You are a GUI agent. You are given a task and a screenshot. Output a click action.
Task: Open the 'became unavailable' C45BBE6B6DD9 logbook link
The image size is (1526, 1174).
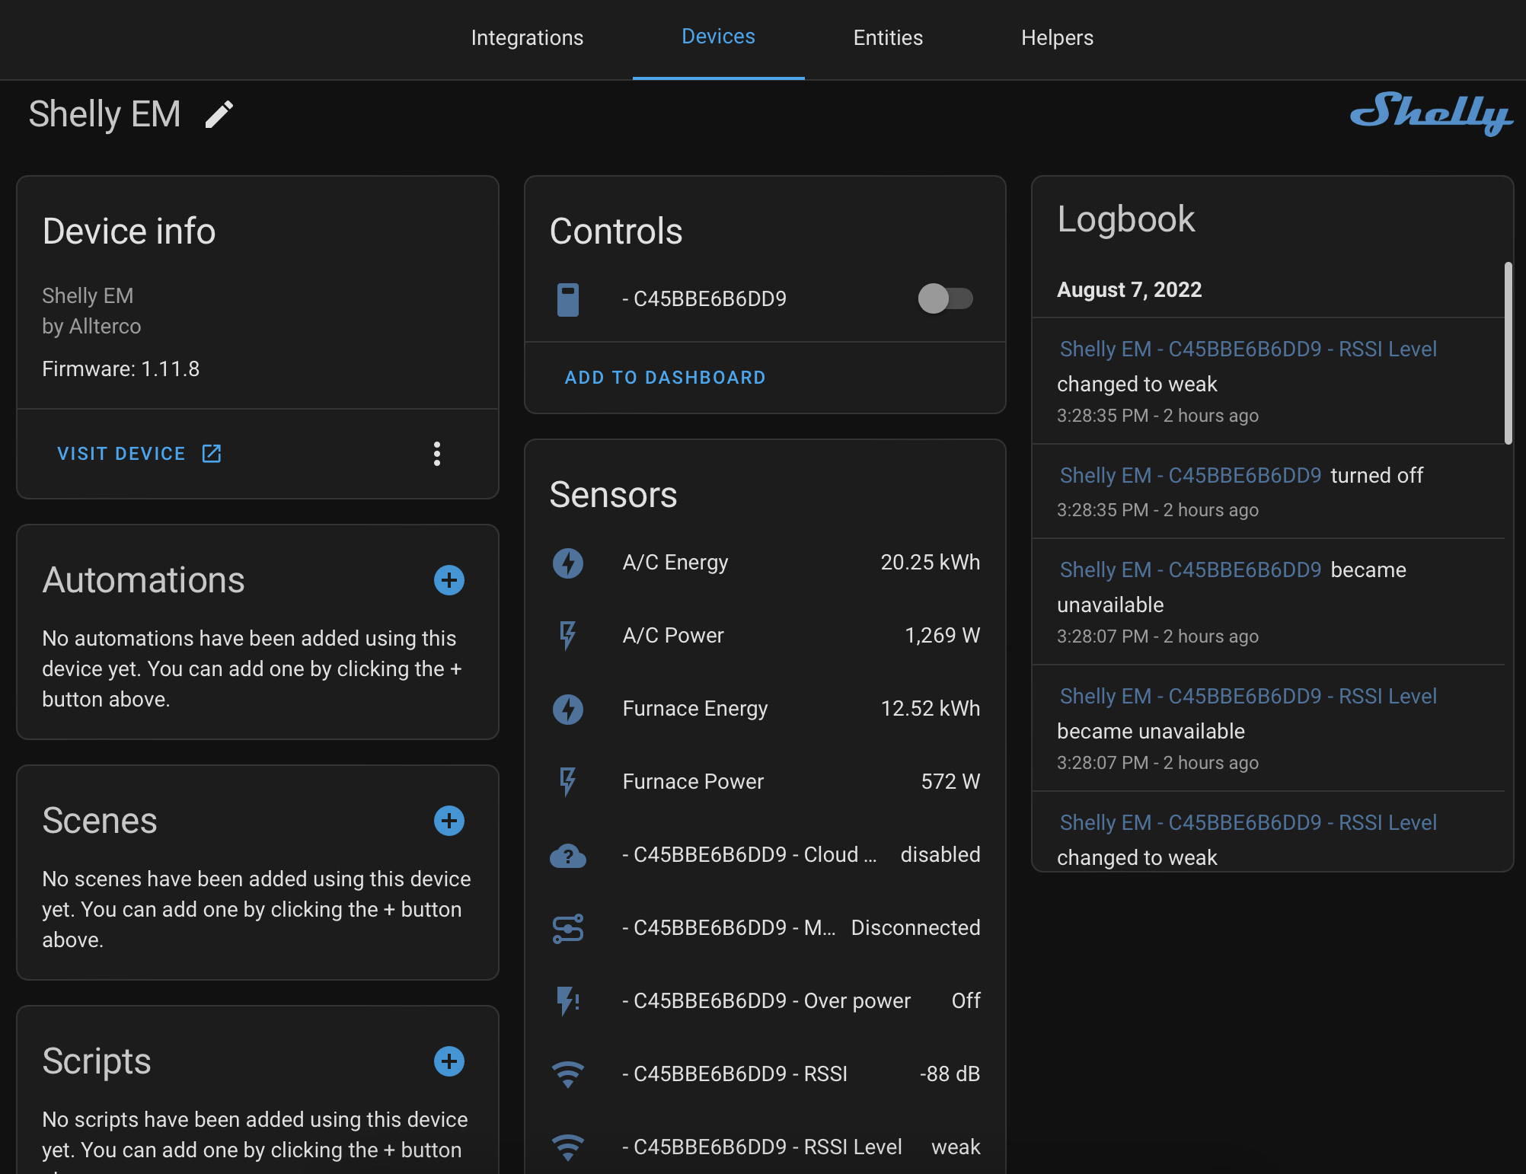[x=1190, y=569]
